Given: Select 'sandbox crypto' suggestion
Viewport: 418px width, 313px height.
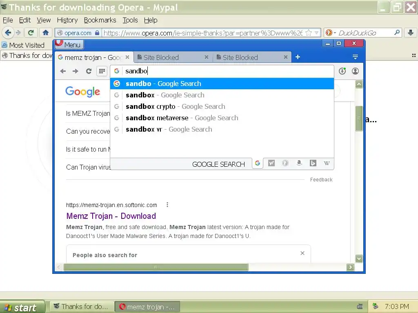Looking at the screenshot, I should click(222, 106).
